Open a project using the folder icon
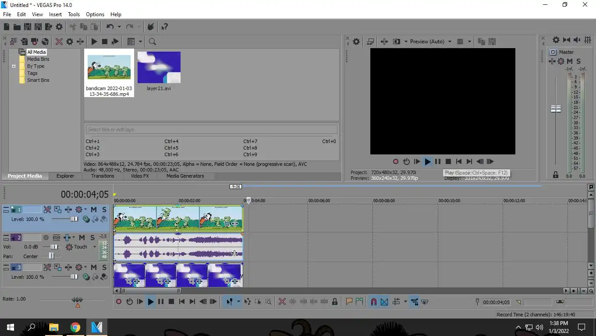The width and height of the screenshot is (596, 336). (x=17, y=27)
